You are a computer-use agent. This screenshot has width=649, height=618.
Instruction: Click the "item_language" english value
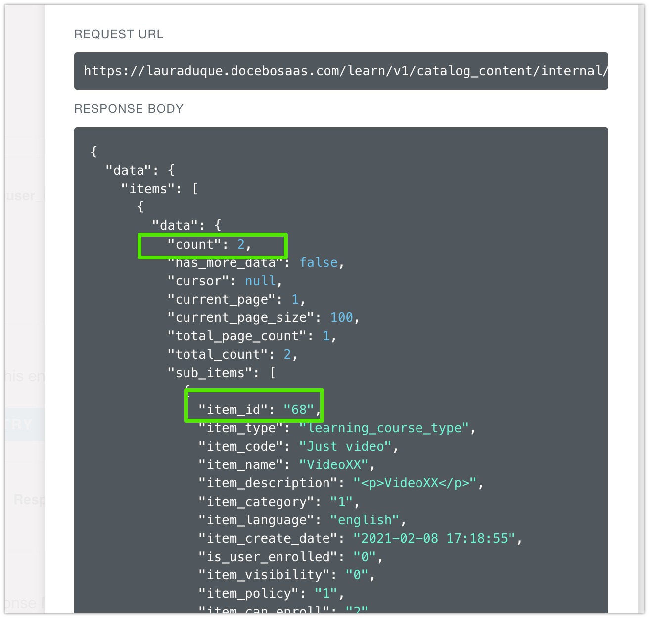[365, 520]
